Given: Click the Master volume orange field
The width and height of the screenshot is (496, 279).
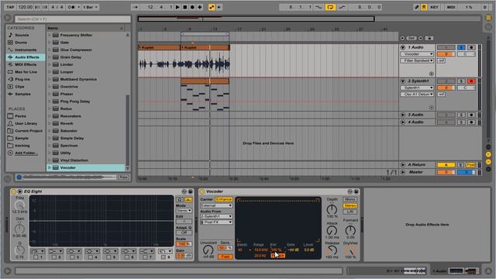Looking at the screenshot, I should pos(446,172).
